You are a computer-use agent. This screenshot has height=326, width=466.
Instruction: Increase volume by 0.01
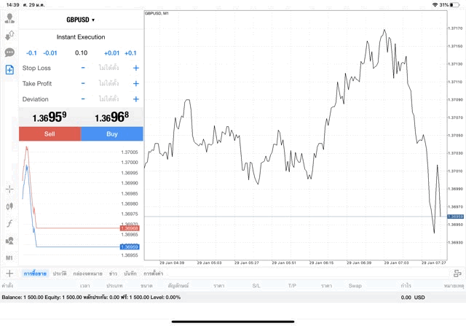point(111,53)
